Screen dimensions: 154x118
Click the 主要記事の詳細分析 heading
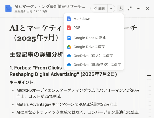pyautogui.click(x=36, y=55)
